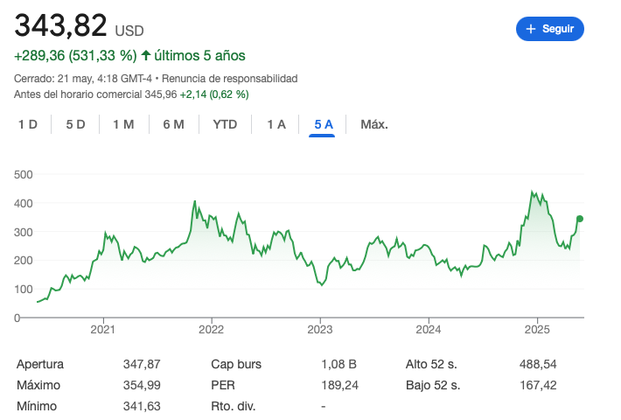Click the 2023 label on chart axis

click(x=320, y=330)
